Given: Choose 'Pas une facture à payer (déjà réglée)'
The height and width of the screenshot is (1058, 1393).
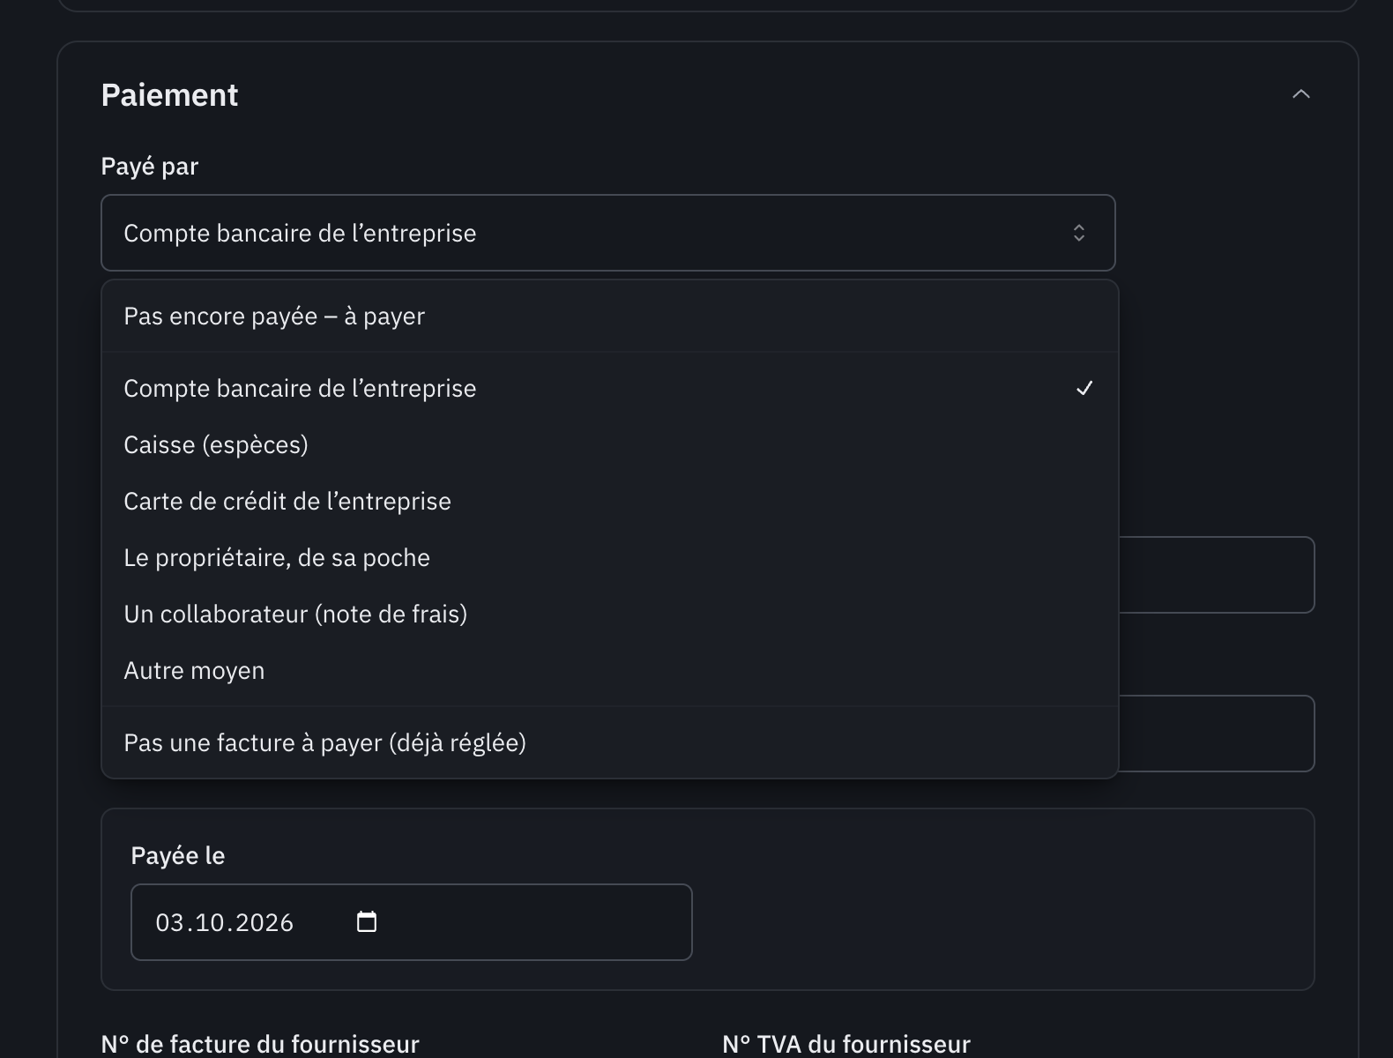Looking at the screenshot, I should point(610,743).
